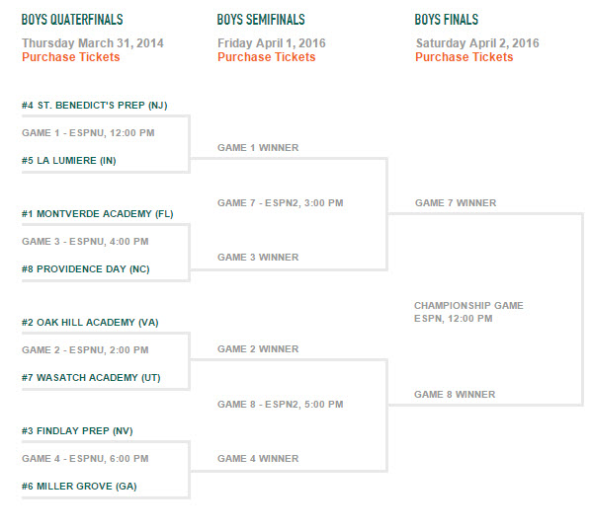Select #5 La Lumiere (IN) team

click(69, 161)
